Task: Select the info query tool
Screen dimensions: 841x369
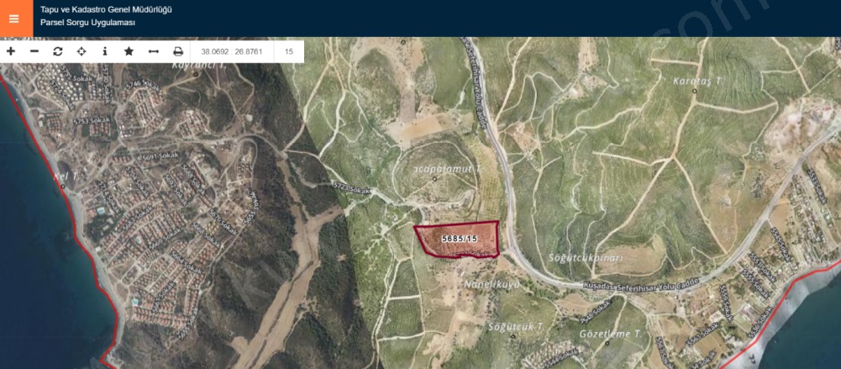Action: [x=105, y=51]
